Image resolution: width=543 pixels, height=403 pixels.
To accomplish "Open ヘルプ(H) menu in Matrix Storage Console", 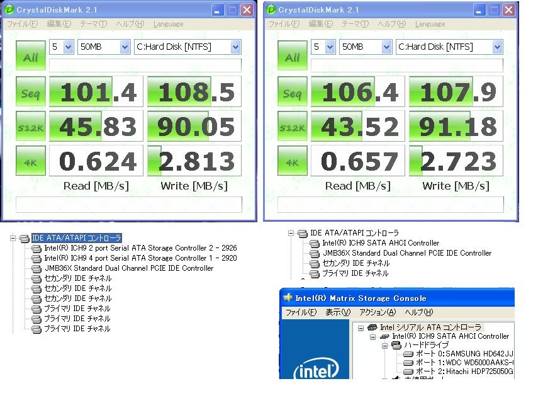I will (x=419, y=312).
